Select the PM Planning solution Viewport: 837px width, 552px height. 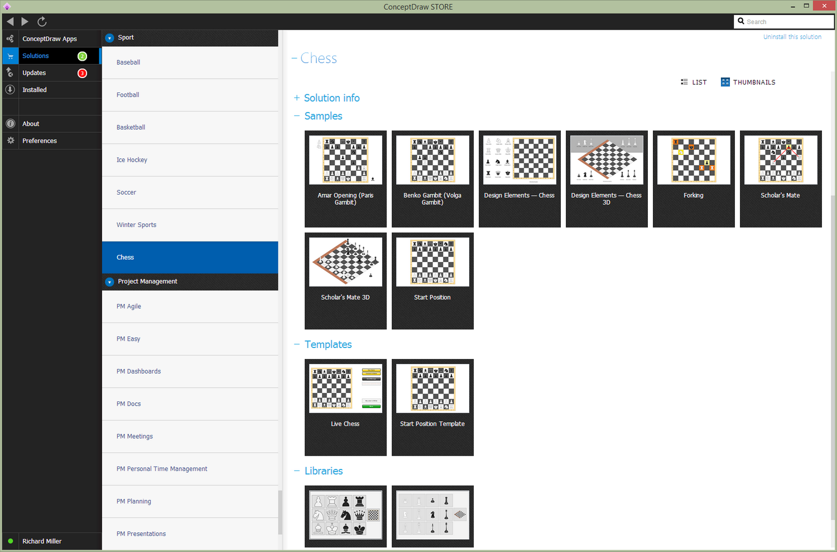click(x=190, y=501)
